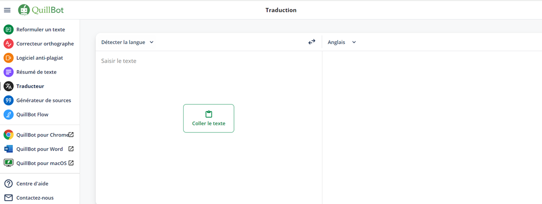Open QuillBot Flow from sidebar

(x=40, y=115)
